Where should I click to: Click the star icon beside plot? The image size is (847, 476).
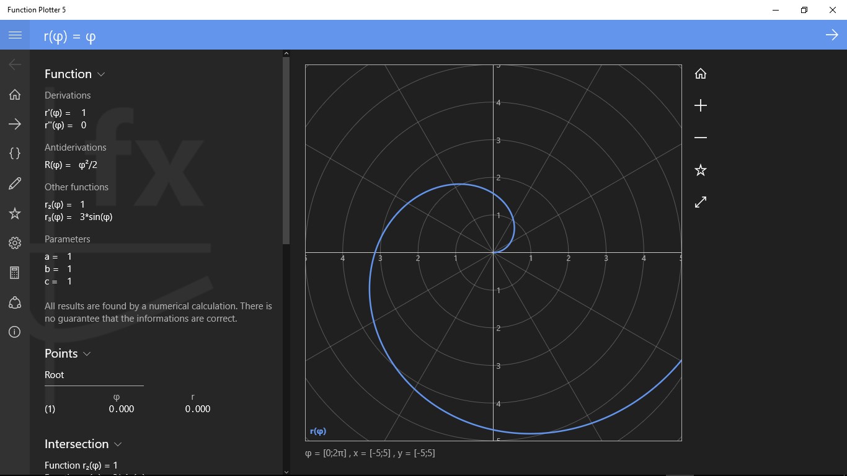[701, 170]
